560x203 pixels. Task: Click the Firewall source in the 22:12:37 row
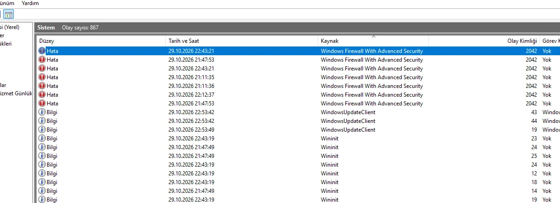(372, 95)
